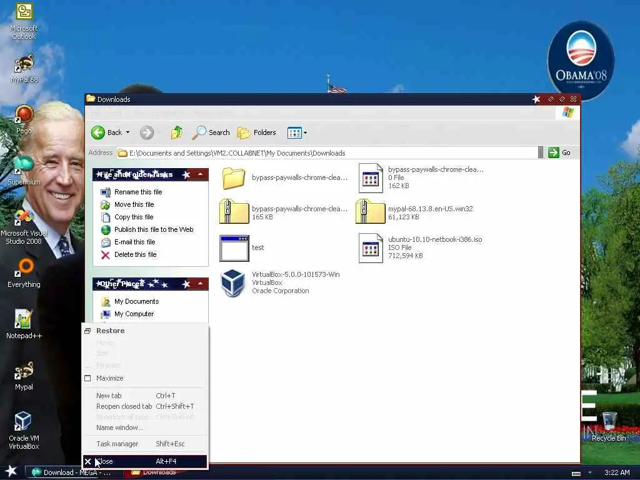Select Microsoft Visual Studio 2008 desktop icon
This screenshot has width=640, height=480.
pos(24,227)
